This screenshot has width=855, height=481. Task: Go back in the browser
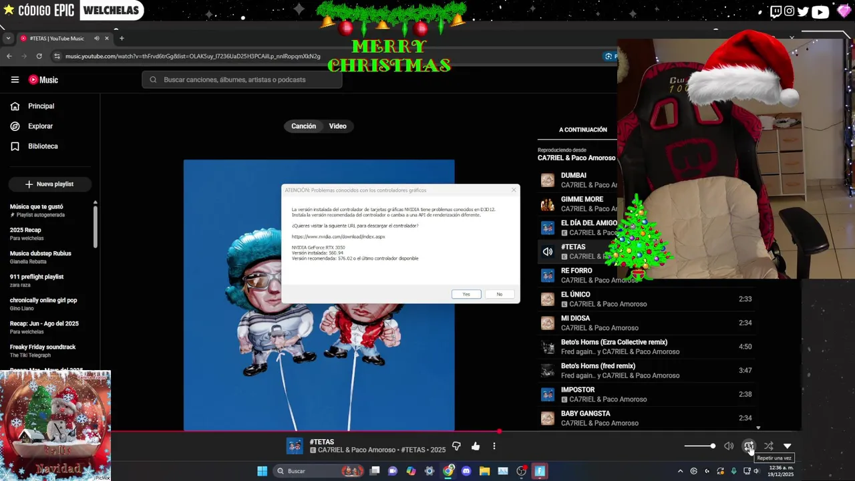click(9, 56)
